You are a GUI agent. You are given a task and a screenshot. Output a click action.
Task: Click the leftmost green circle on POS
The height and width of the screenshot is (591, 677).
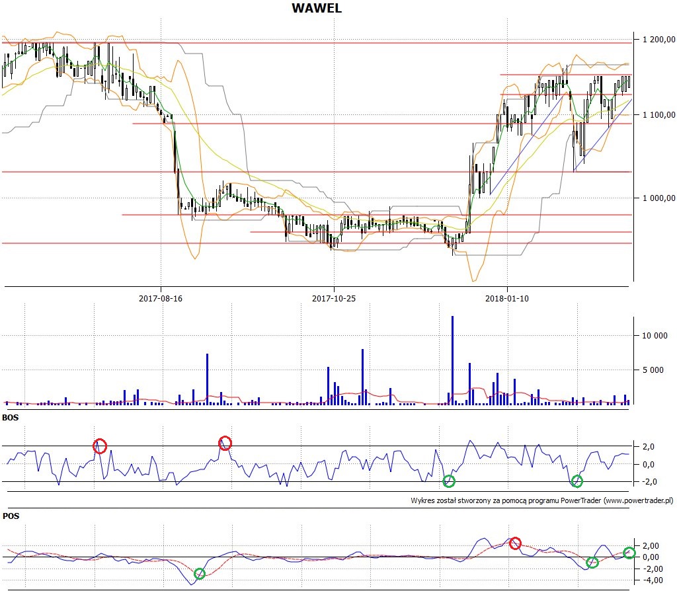click(200, 573)
